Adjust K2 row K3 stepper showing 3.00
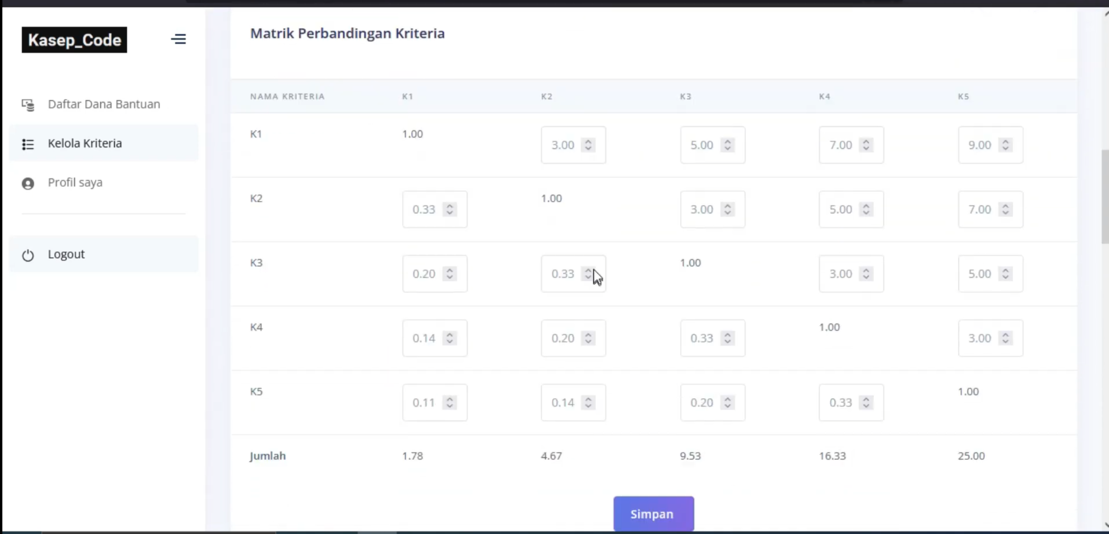The height and width of the screenshot is (534, 1109). (727, 209)
